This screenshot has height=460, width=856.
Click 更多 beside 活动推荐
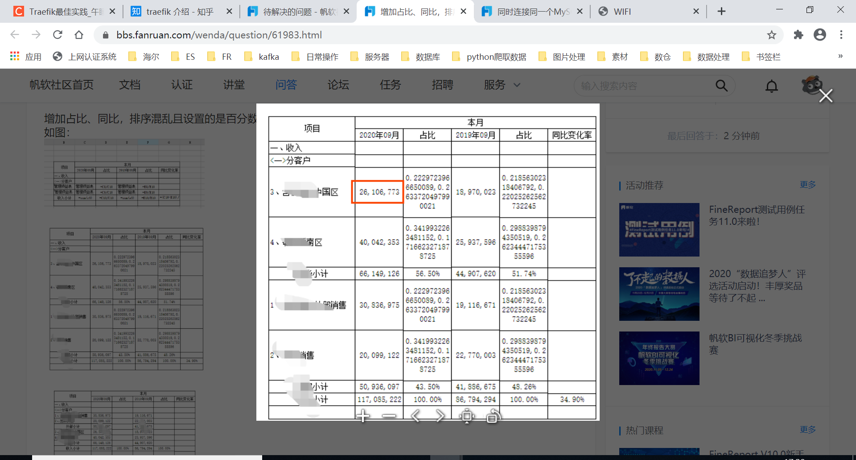click(807, 185)
